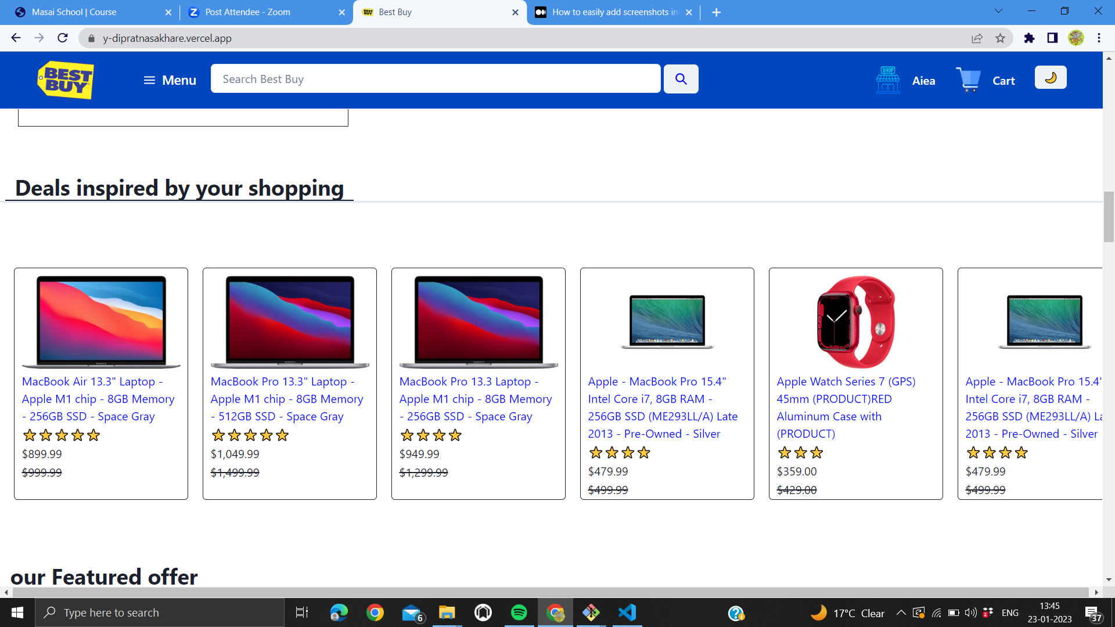Click the Search Best Buy field

point(435,79)
